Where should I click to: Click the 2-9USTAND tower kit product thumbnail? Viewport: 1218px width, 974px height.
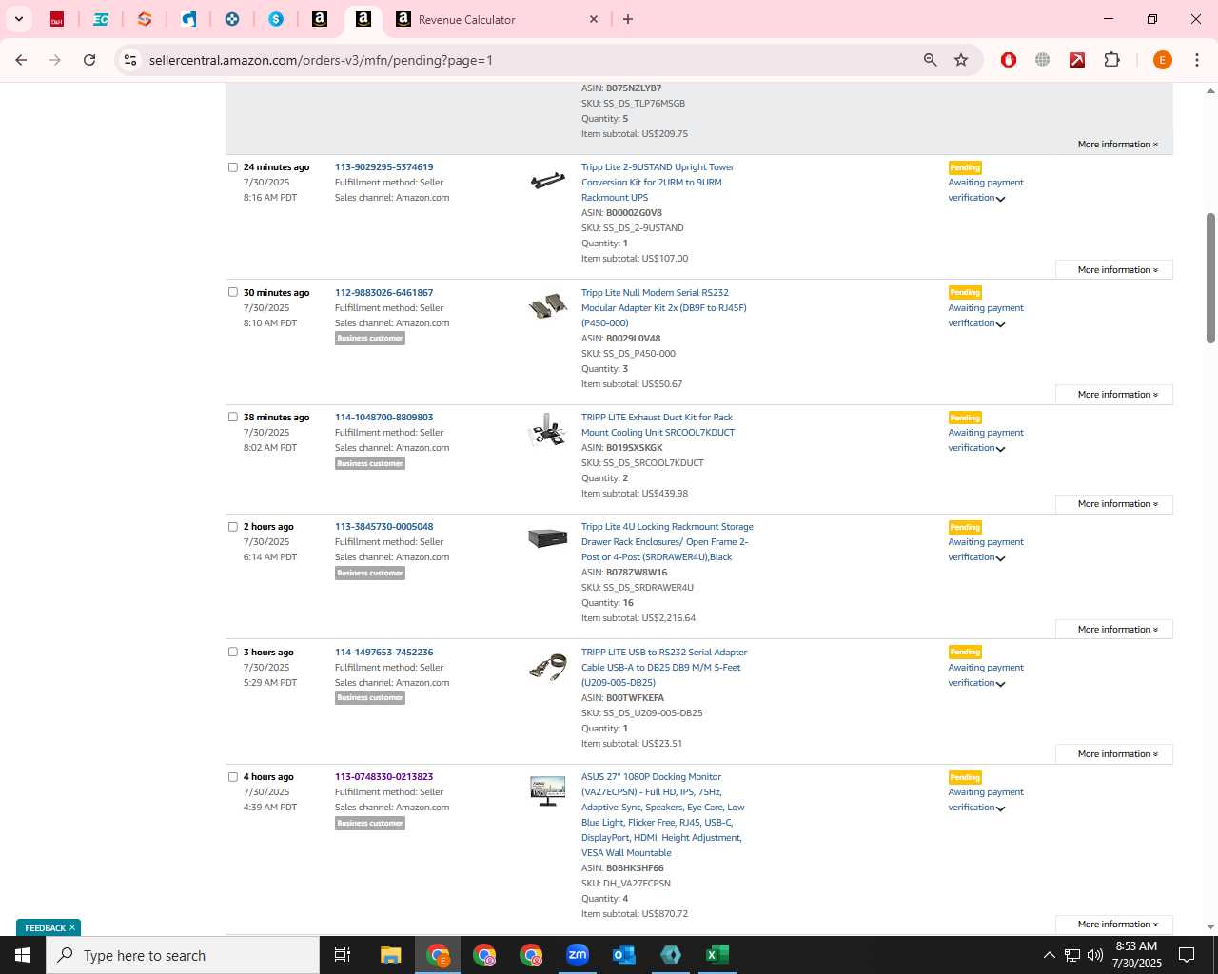548,180
